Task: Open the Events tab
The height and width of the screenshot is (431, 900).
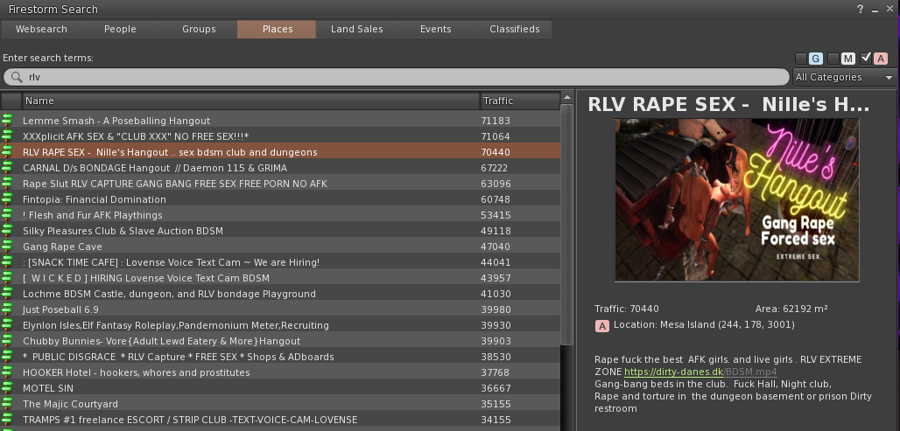Action: click(x=435, y=29)
